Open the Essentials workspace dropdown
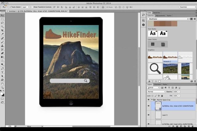Screen dimensions: 197x131 (188, 7)
